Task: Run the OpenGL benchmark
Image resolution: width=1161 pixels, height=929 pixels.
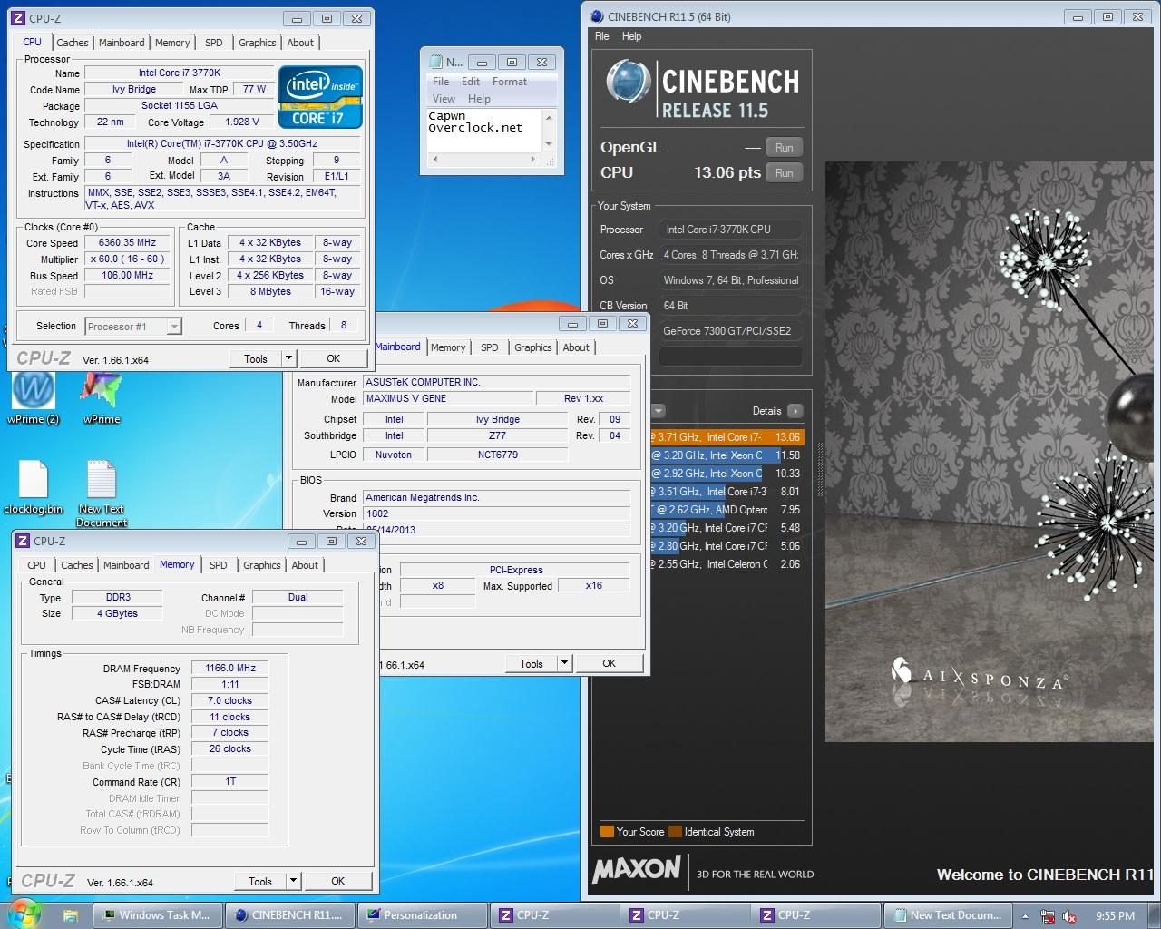Action: click(x=785, y=148)
